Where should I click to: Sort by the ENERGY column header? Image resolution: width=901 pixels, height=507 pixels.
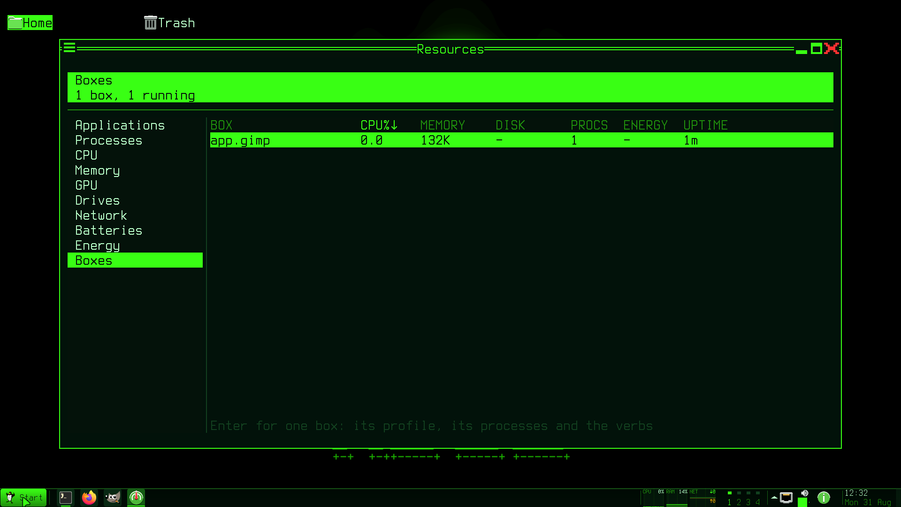pos(646,125)
